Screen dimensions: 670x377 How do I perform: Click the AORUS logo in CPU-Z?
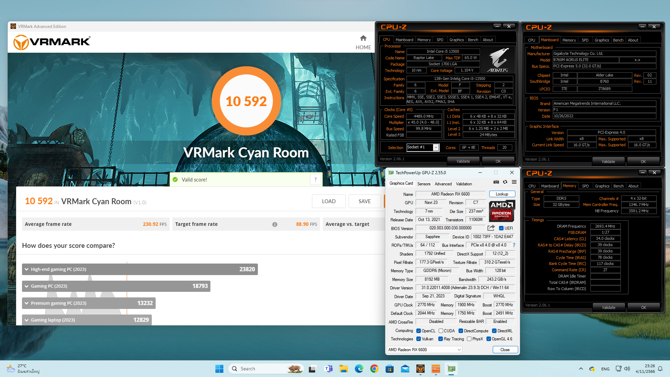point(498,60)
